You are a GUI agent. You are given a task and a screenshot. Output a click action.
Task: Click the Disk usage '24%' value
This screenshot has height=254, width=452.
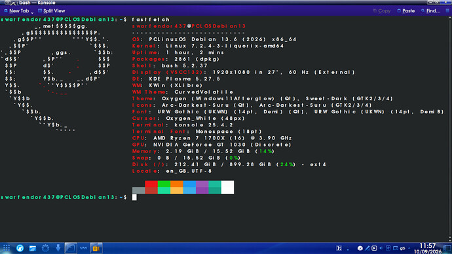click(287, 164)
